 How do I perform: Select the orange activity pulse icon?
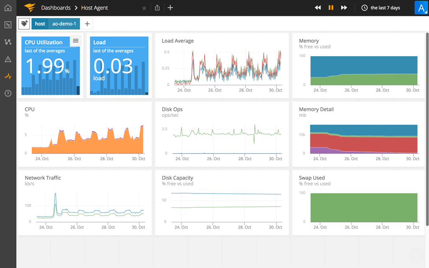tap(8, 76)
